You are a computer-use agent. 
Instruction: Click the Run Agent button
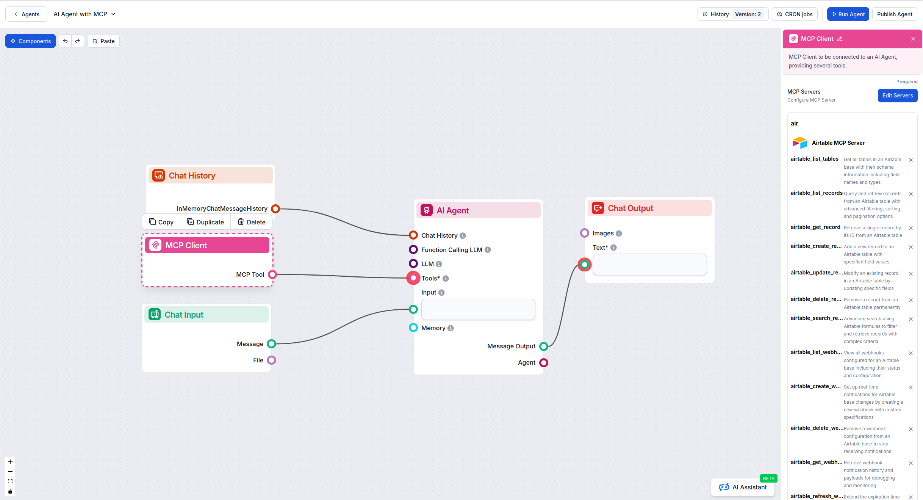click(848, 14)
